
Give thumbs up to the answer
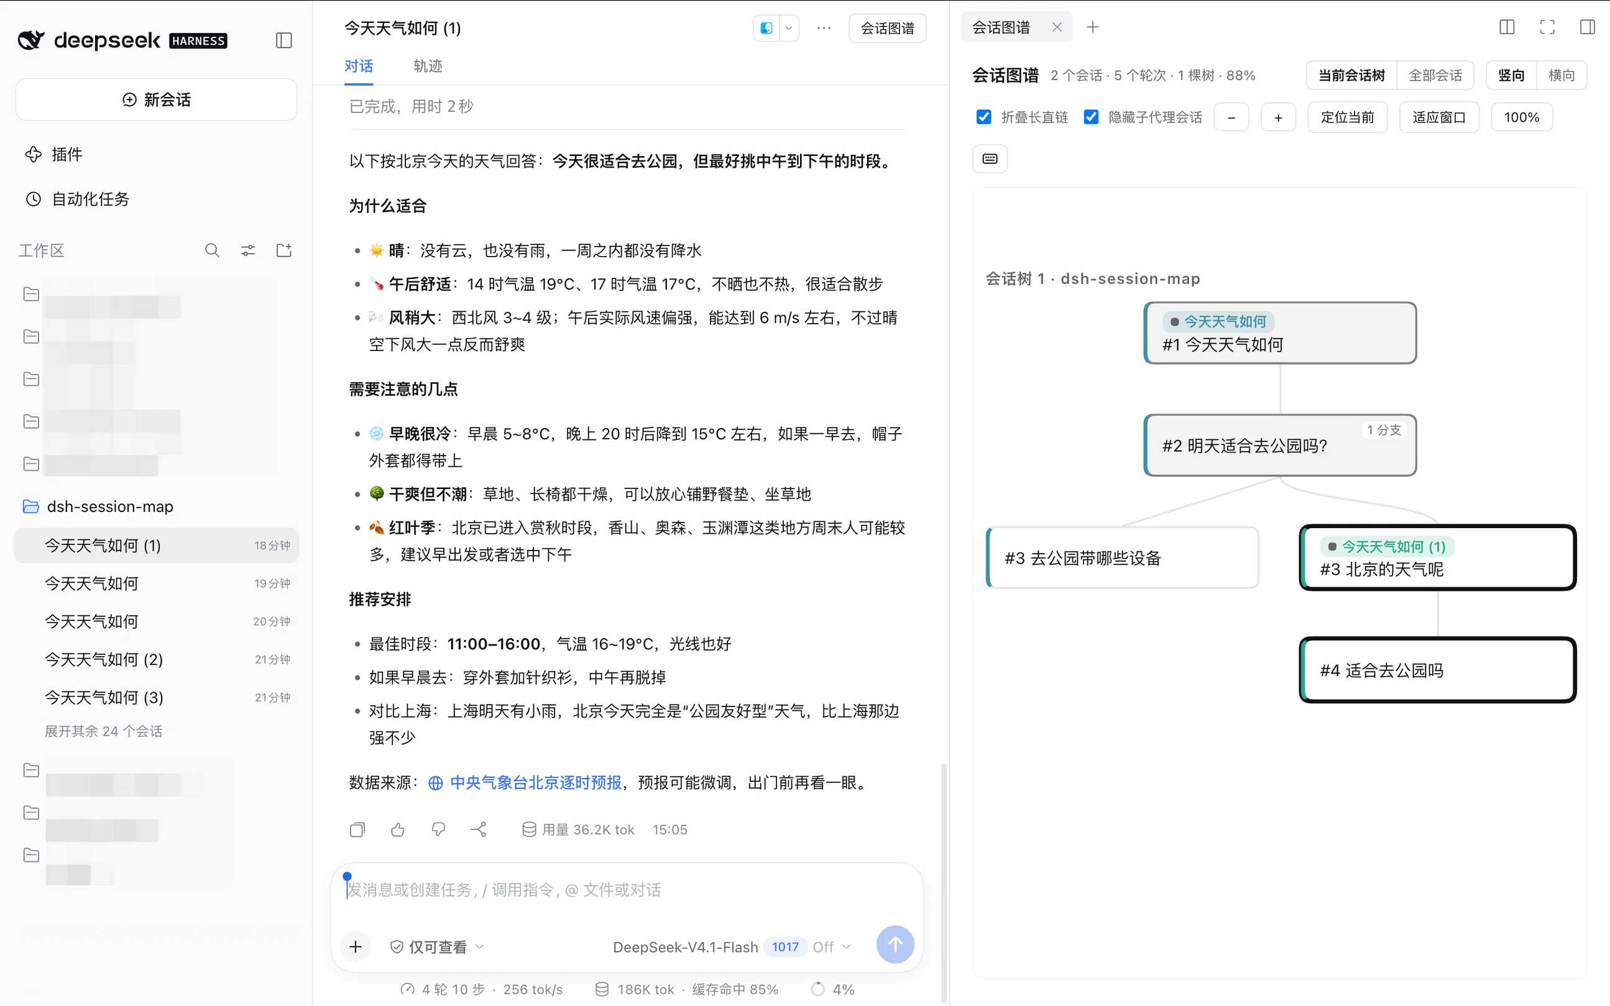pos(398,830)
